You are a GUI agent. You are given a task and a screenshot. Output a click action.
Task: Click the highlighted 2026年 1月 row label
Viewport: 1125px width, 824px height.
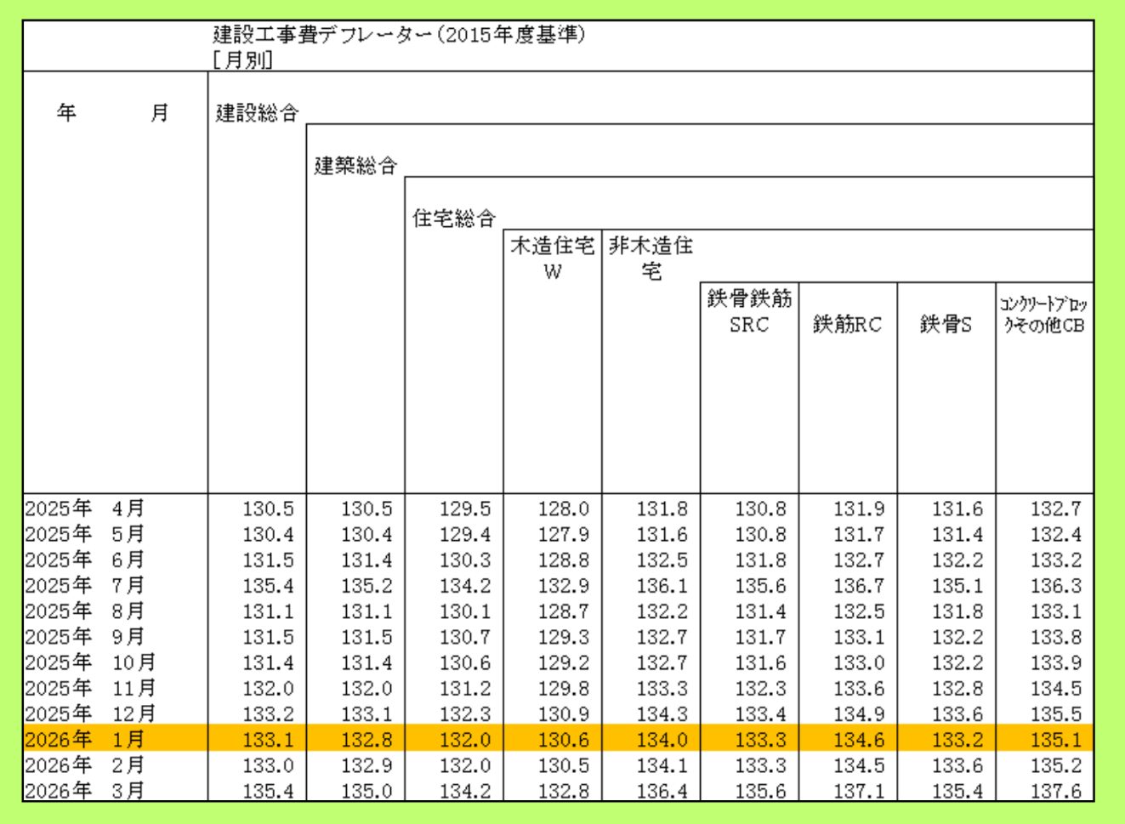85,739
